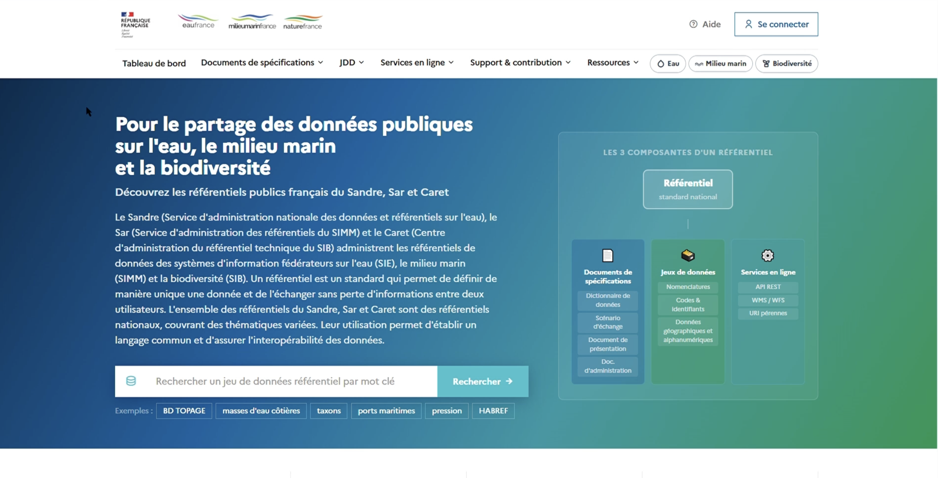Toggle the Eau theme filter
The height and width of the screenshot is (478, 938).
tap(668, 64)
